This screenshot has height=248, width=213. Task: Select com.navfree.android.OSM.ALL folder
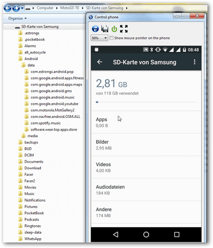pyautogui.click(x=55, y=117)
